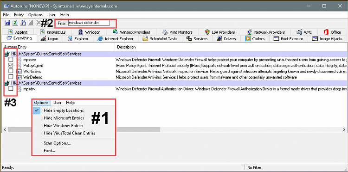This screenshot has height=172, width=348.
Task: Click the Microsoft Defender Antivirus Service description
Action: pos(206,77)
